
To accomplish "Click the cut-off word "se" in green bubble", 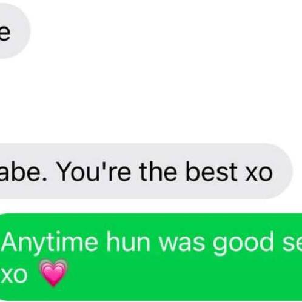I will pyautogui.click(x=292, y=245).
